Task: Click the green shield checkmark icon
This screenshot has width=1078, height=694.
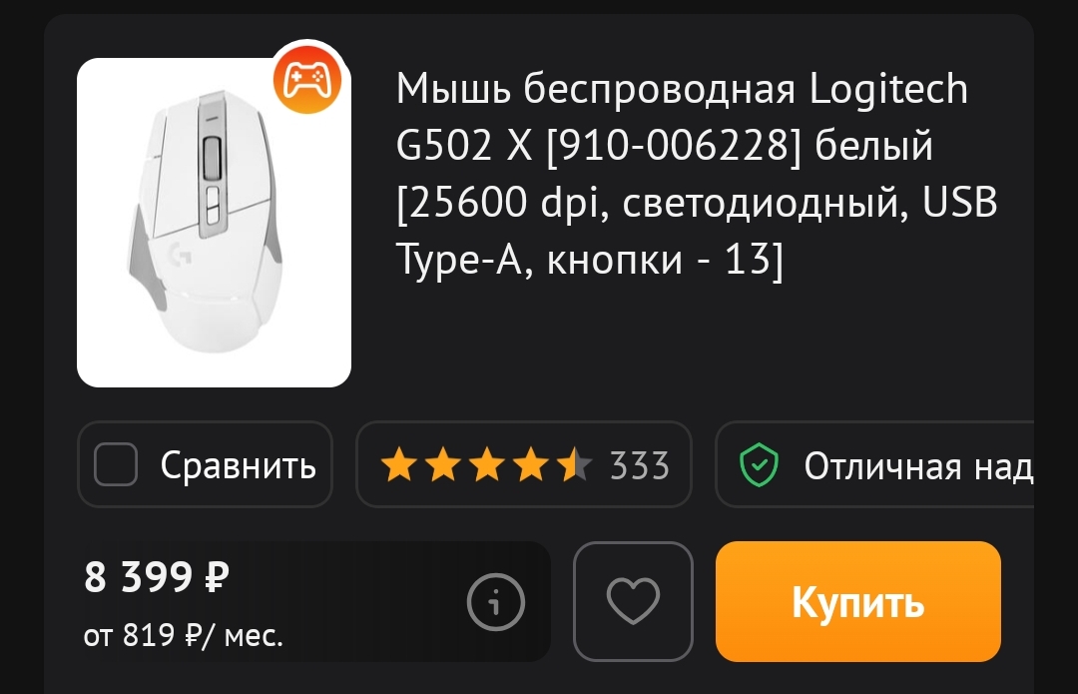Action: click(x=759, y=465)
